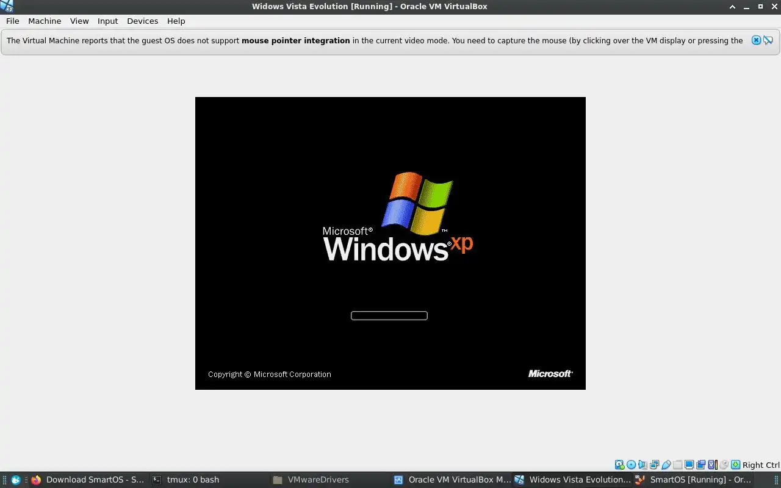781x488 pixels.
Task: Click the mouse capture status icon
Action: [x=724, y=465]
